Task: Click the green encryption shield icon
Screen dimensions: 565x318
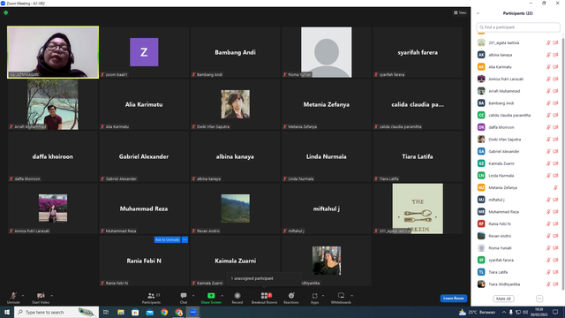Action: (6, 12)
